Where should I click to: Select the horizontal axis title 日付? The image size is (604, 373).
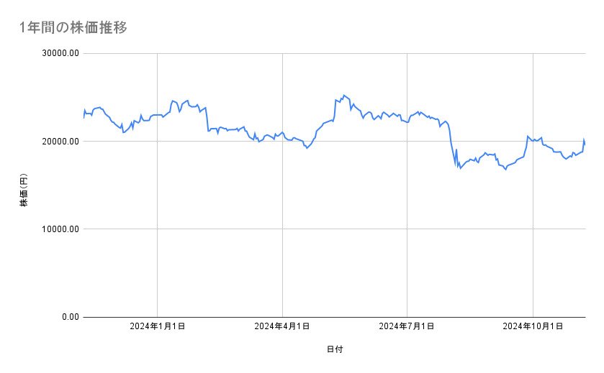pyautogui.click(x=334, y=350)
